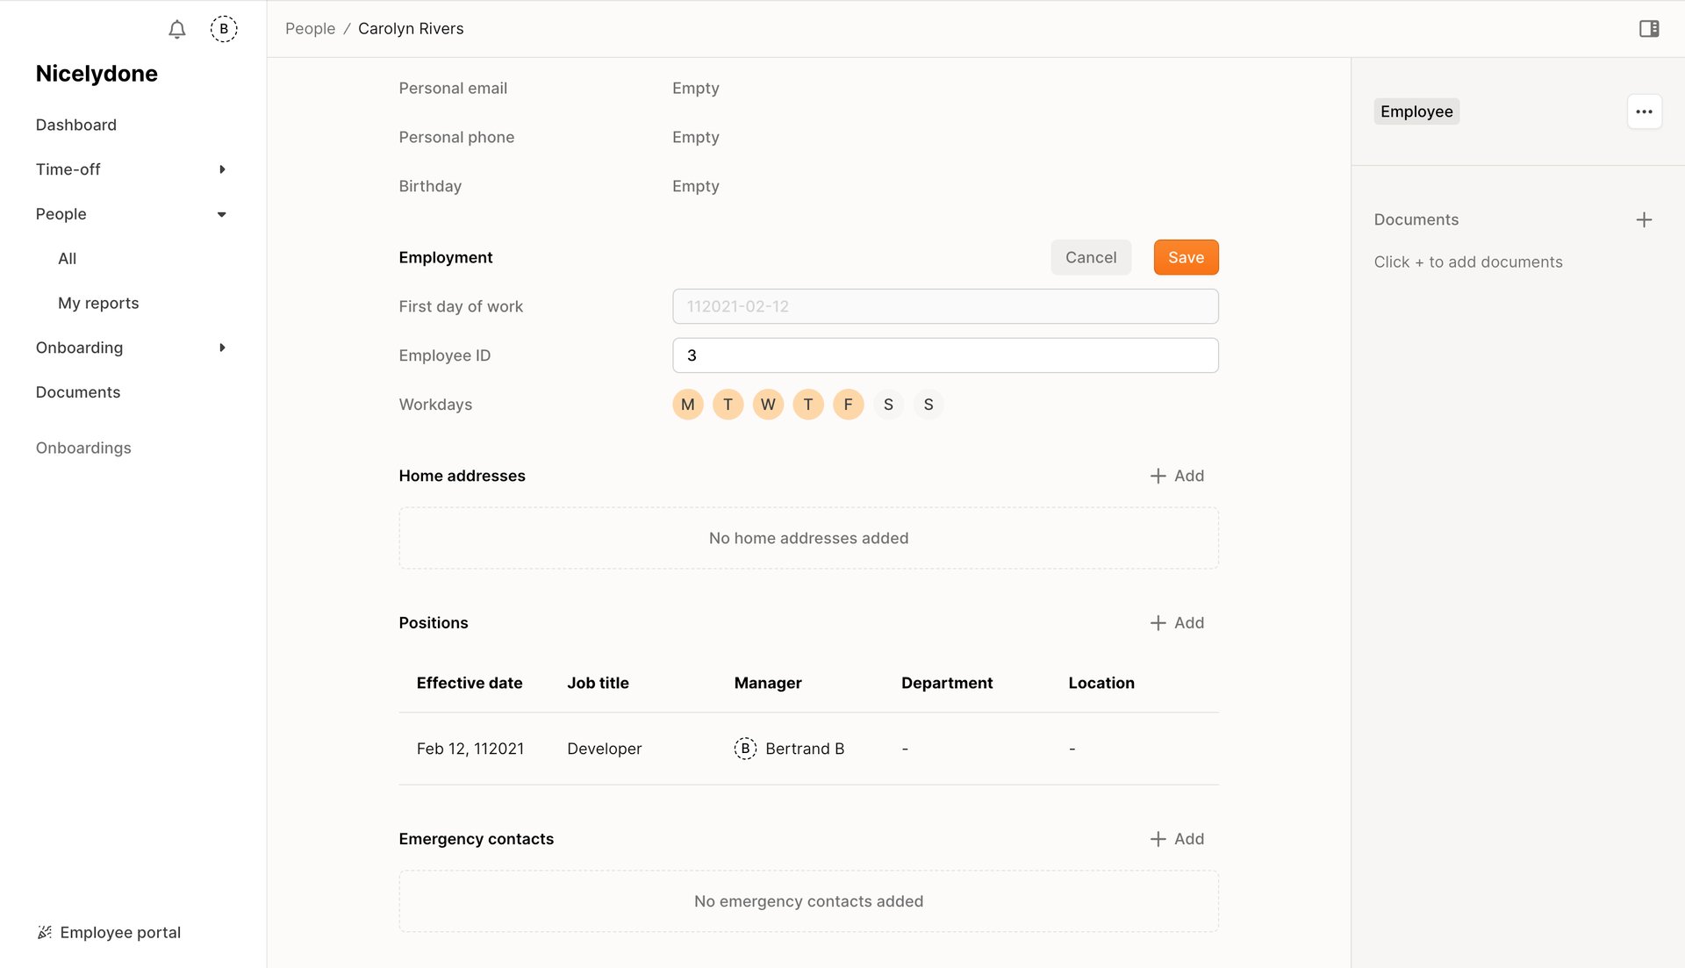Disable the Wednesday workday toggle
The height and width of the screenshot is (968, 1685).
[768, 405]
